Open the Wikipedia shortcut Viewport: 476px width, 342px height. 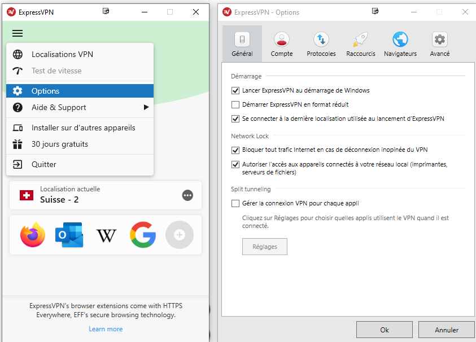106,235
